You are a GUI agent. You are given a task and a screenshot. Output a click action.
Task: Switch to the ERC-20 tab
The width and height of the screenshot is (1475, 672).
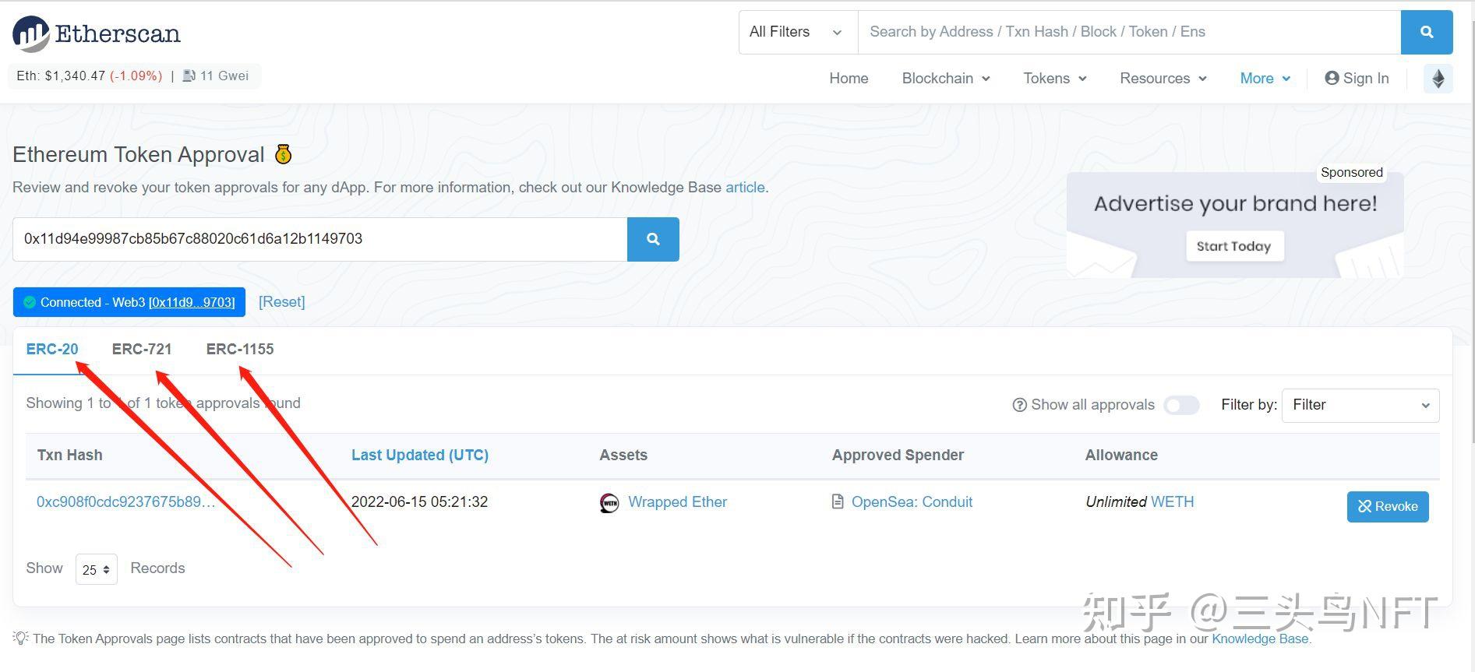tap(52, 350)
